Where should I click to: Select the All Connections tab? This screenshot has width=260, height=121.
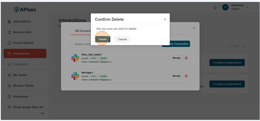pyautogui.click(x=83, y=31)
